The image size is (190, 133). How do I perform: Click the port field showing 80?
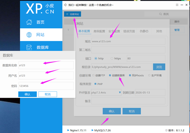(146, 58)
